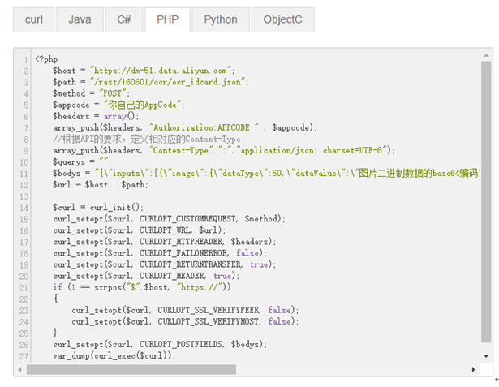This screenshot has height=387, width=499.
Task: Select the PHP tab
Action: click(167, 19)
